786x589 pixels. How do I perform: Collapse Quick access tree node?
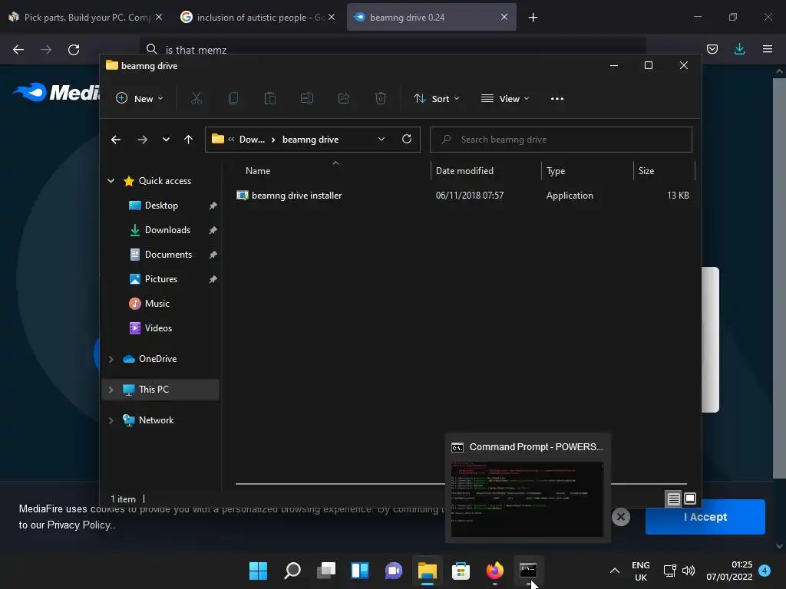[x=111, y=181]
